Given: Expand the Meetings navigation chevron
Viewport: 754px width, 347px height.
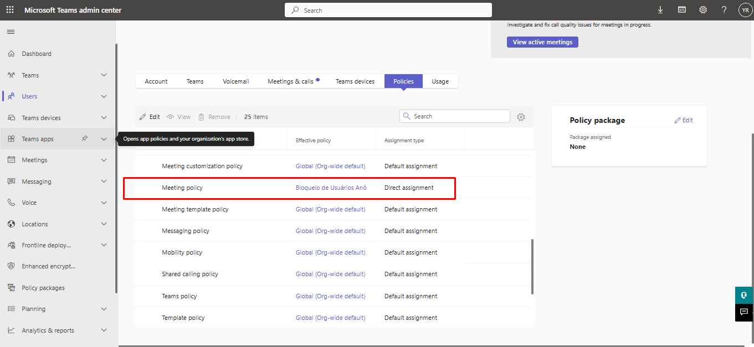Looking at the screenshot, I should coord(104,160).
